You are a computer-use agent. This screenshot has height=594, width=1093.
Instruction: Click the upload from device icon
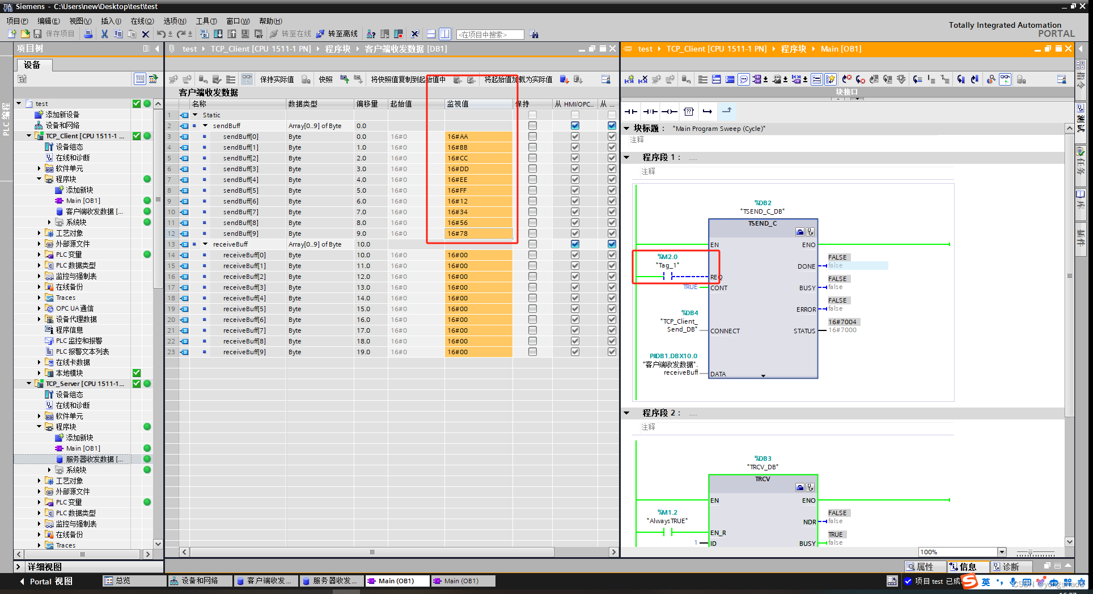232,34
